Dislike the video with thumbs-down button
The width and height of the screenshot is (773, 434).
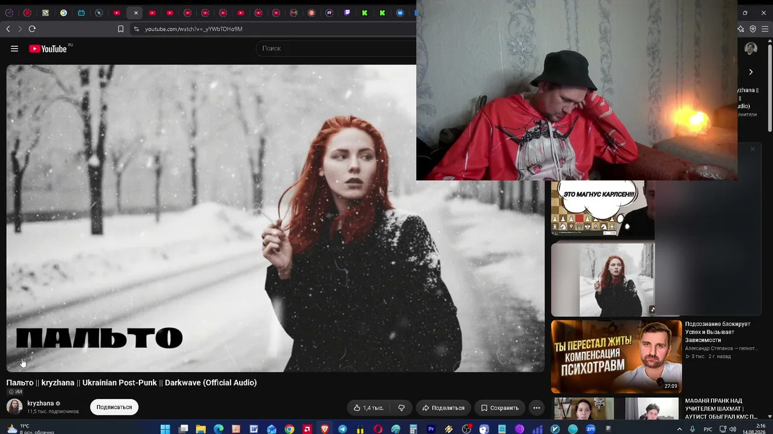402,408
